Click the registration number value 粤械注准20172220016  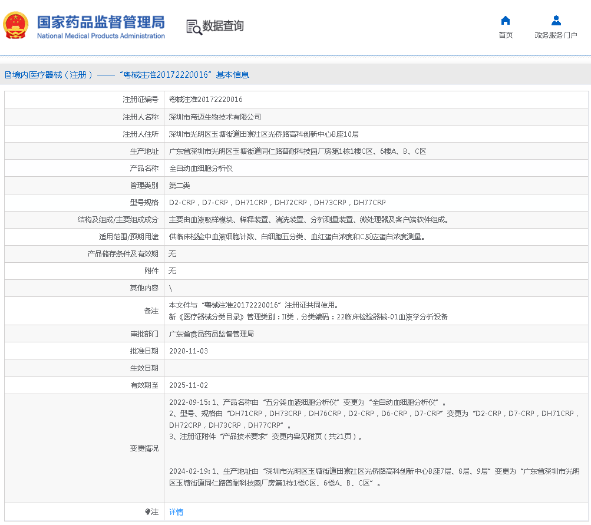206,100
